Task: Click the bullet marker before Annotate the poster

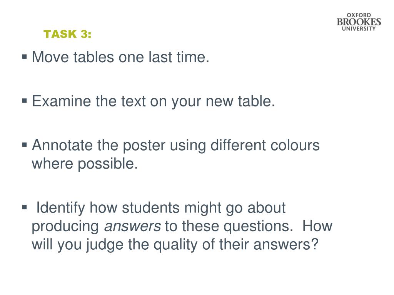Action: [x=24, y=145]
